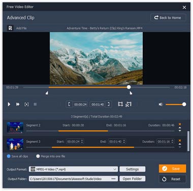Click the Total Duration 00:02:49 text
The image size is (193, 191).
click(x=107, y=117)
